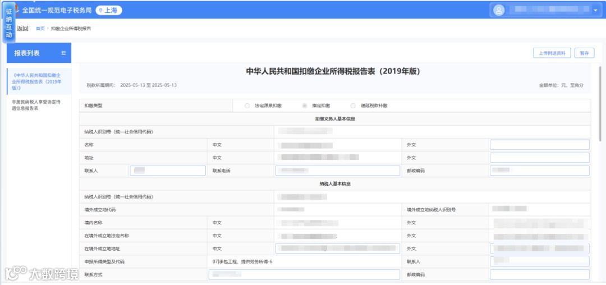This screenshot has height=285, width=606.
Task: Click the 金额单位：元，至角分 text
Action: pos(561,85)
